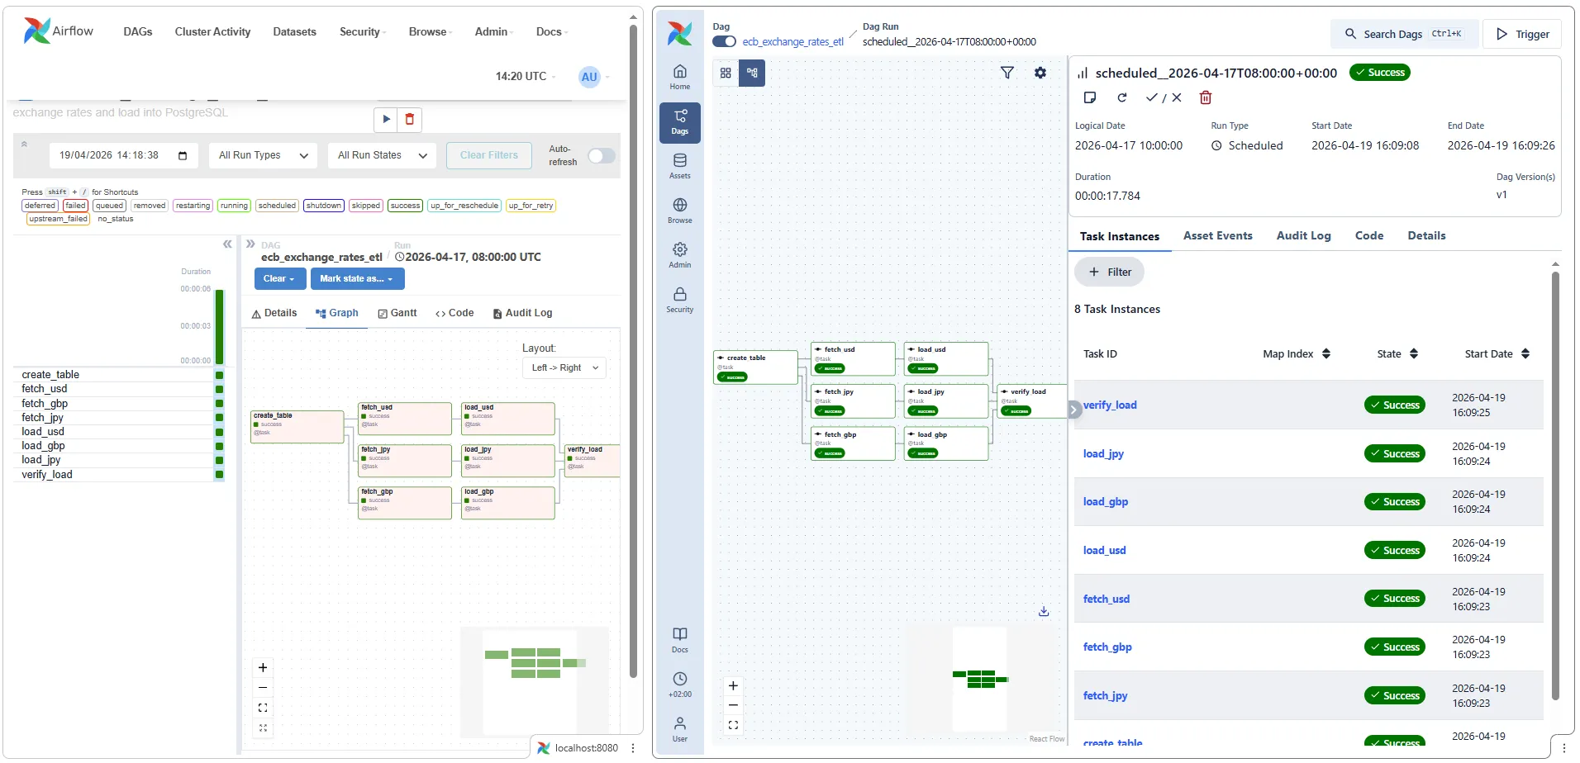Enable the Auto-refresh toggle

(601, 155)
